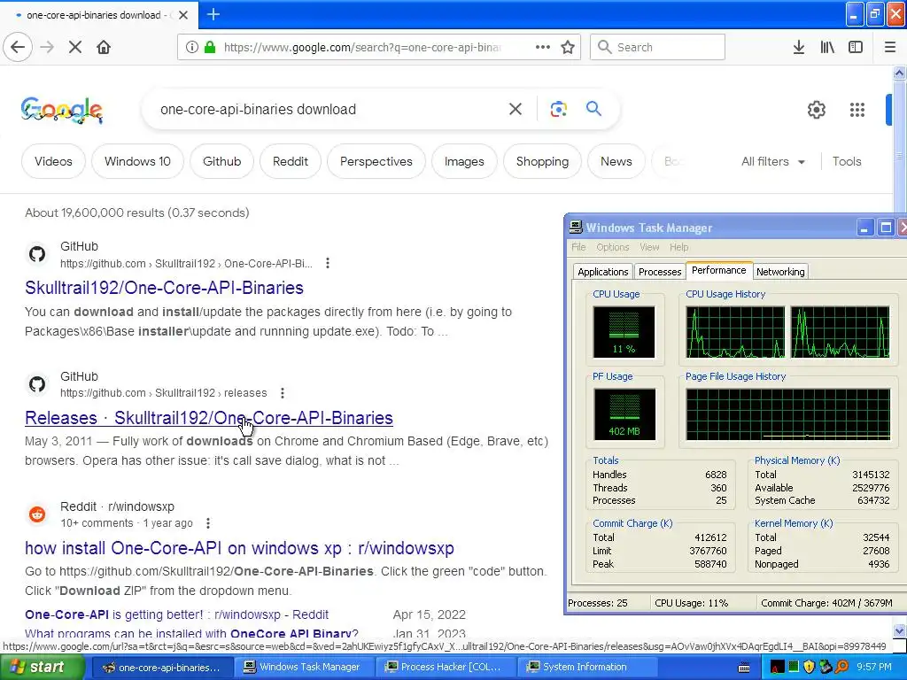Image resolution: width=907 pixels, height=680 pixels.
Task: Focus the Firefox Search box in toolbar
Action: coord(658,47)
